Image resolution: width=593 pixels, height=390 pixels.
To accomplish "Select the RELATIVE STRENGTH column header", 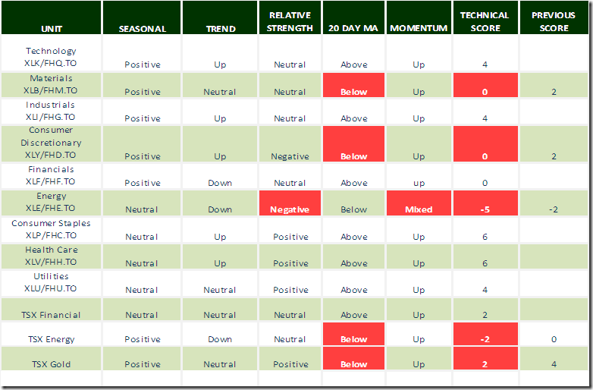I will (290, 22).
